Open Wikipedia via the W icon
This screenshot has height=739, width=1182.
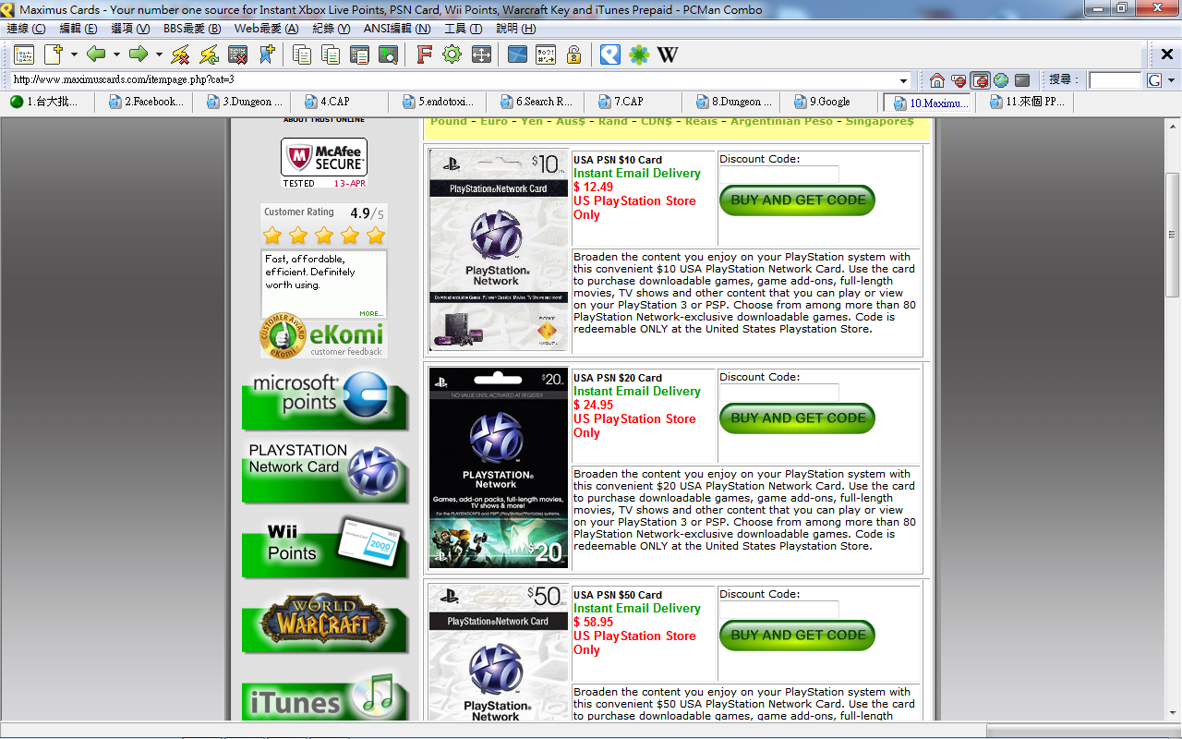pyautogui.click(x=668, y=55)
